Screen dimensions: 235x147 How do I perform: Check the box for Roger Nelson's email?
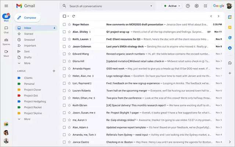pyautogui.click(x=64, y=25)
